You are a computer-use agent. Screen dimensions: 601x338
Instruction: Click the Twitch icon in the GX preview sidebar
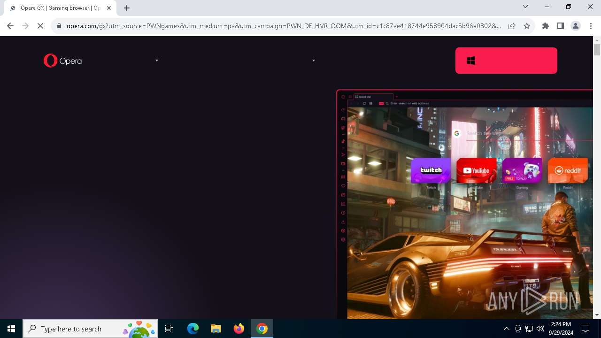point(343,128)
